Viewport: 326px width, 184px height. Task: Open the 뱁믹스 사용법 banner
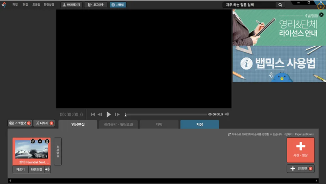tap(279, 64)
